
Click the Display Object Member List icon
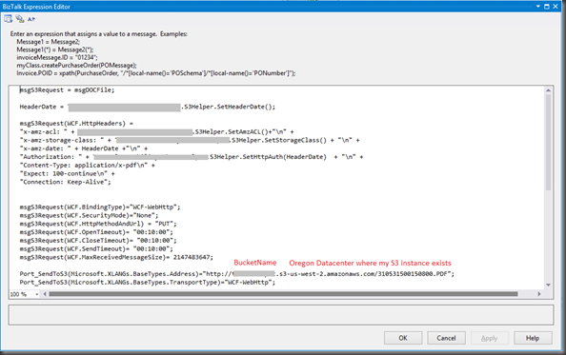point(8,19)
